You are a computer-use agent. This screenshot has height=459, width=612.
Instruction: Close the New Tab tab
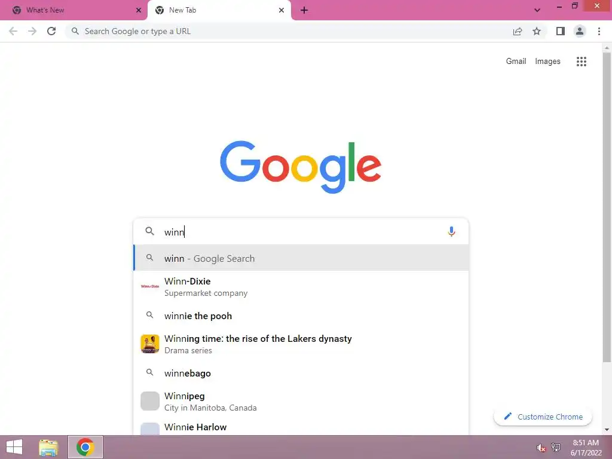[x=281, y=10]
